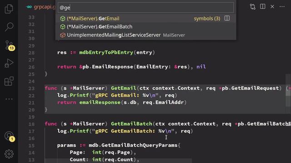Click mdbEntryToPbEntry call in code
291x163 pixels.
tap(106, 53)
